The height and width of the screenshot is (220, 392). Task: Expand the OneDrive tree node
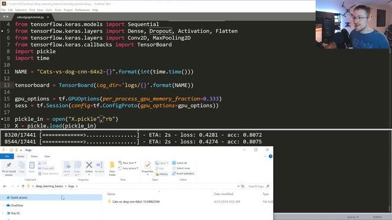(3, 205)
